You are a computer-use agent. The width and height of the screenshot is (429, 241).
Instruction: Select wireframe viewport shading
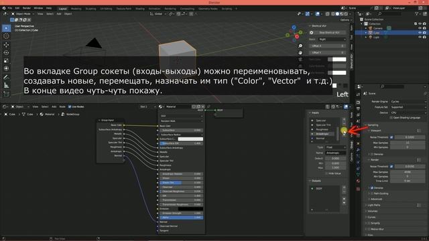[333, 14]
